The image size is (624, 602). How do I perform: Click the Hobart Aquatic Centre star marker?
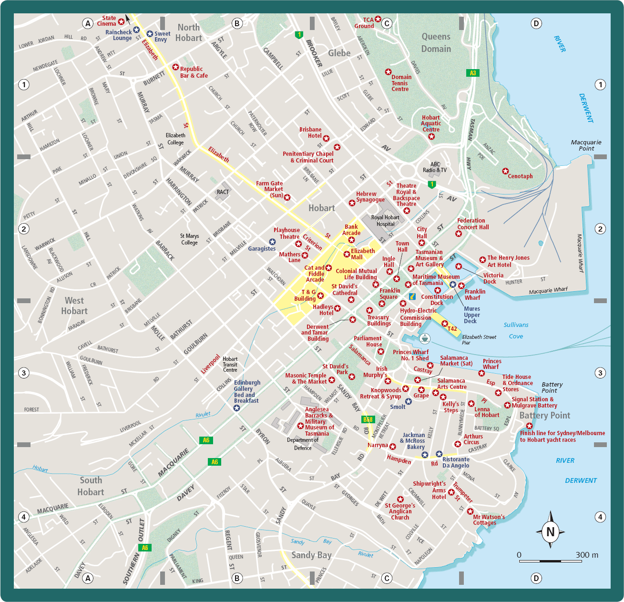431,136
